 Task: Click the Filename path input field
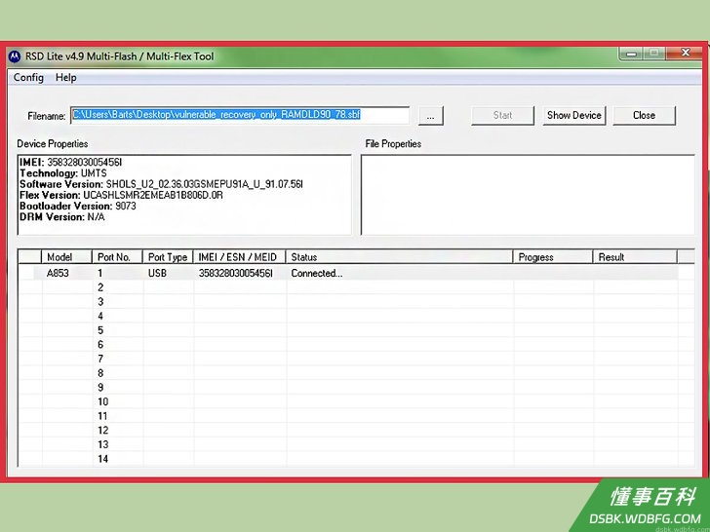pos(240,115)
